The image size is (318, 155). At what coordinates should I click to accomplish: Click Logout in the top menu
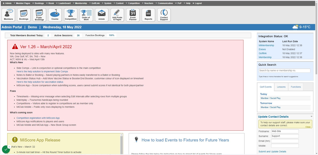pos(197,3)
